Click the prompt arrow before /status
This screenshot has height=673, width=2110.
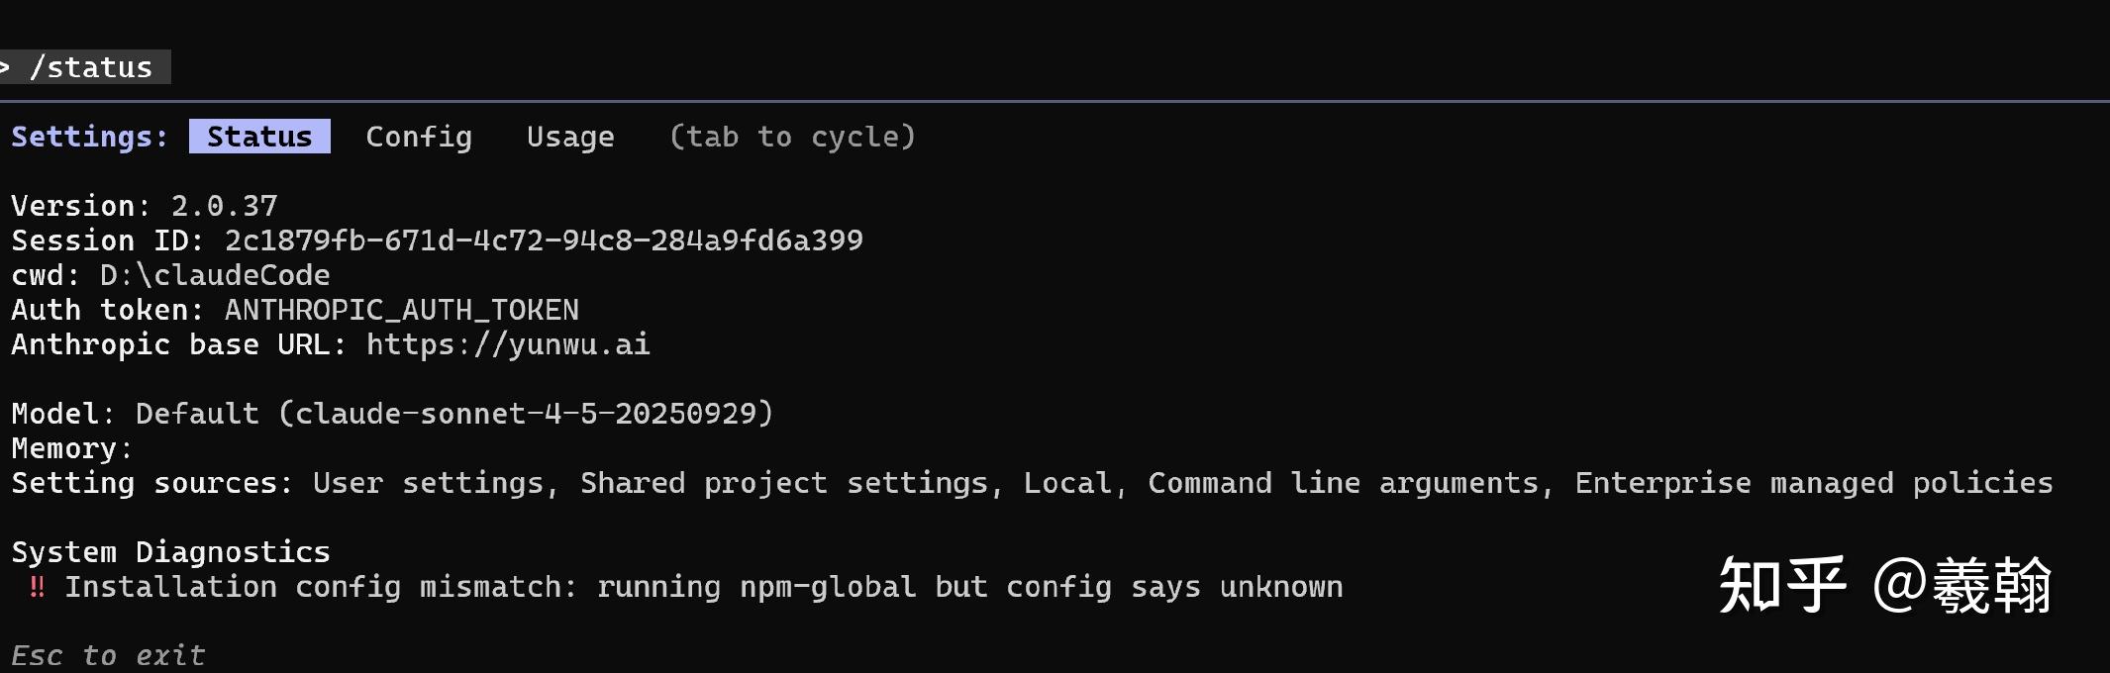click(8, 67)
